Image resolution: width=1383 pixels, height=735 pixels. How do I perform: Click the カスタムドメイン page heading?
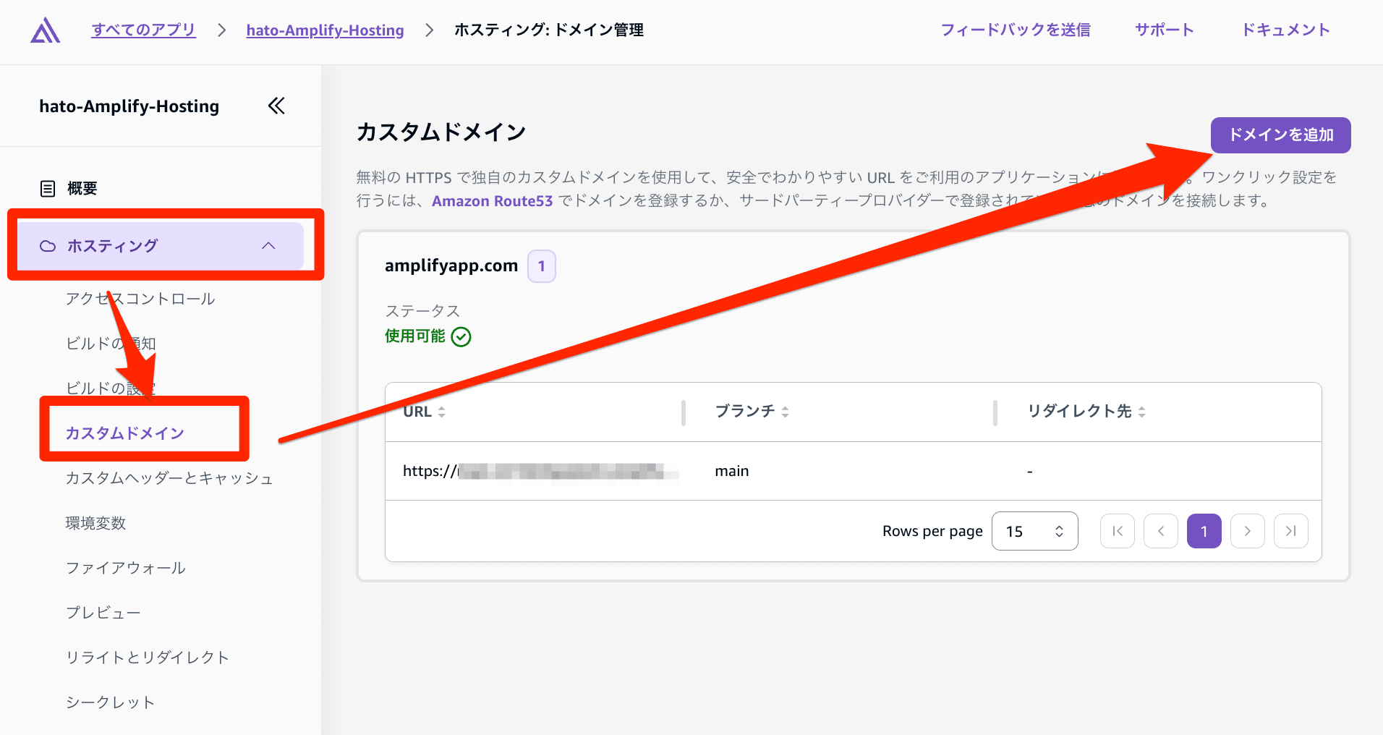pyautogui.click(x=441, y=132)
